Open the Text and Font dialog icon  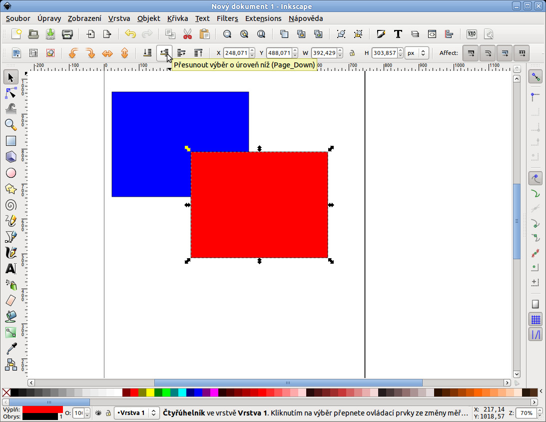398,34
